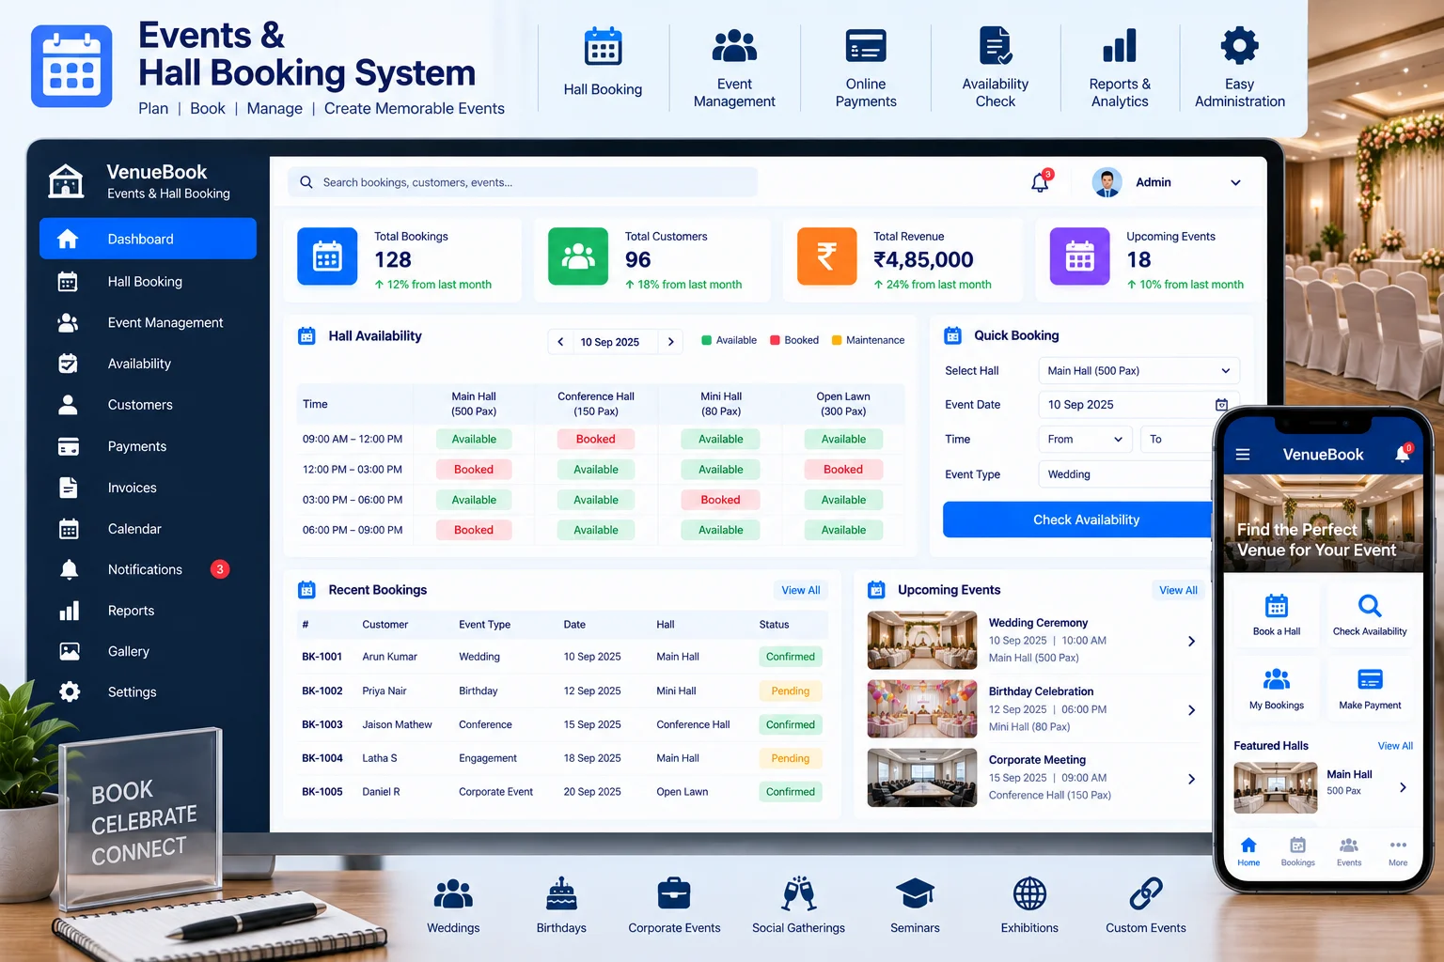This screenshot has height=962, width=1444.
Task: Go to the next date in Hall Availability
Action: pyautogui.click(x=670, y=342)
